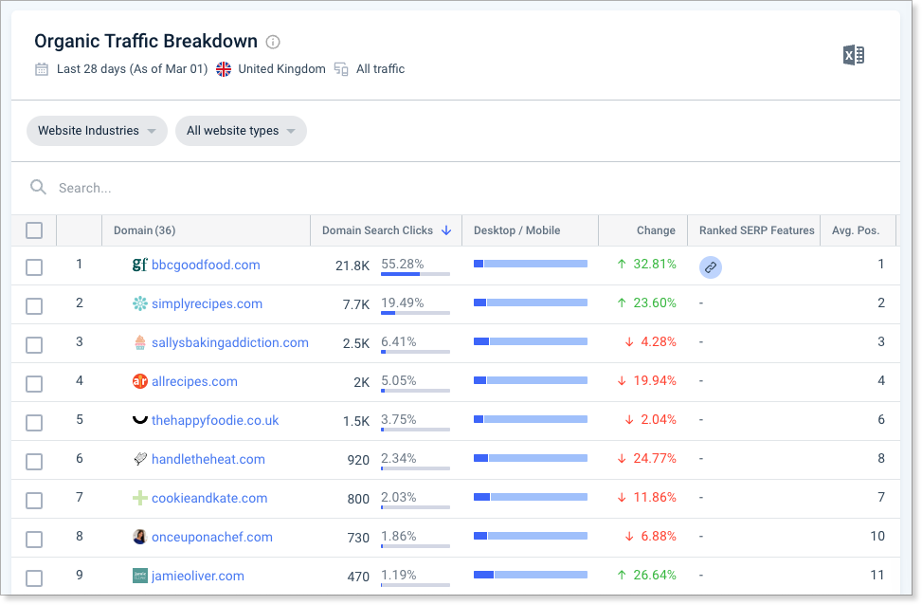Open jamieoliver.com domain link
Viewport: 922px width, 605px height.
tap(197, 576)
